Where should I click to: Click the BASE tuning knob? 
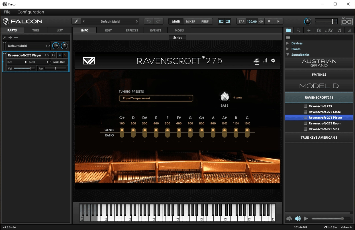point(225,97)
